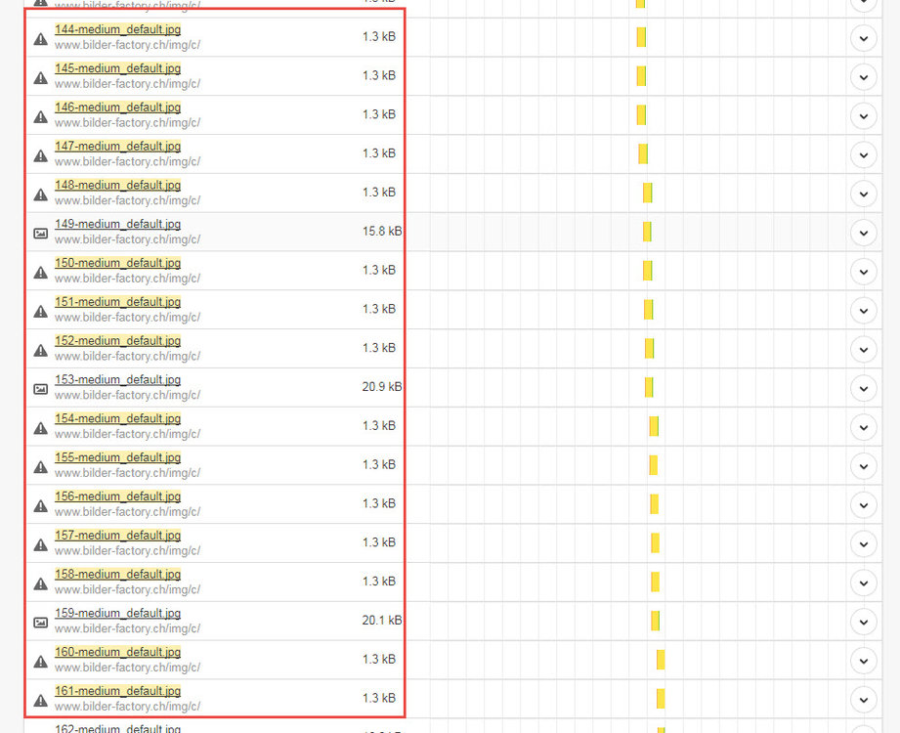
Task: Expand details for 156-medium_default.jpg row
Action: point(863,505)
